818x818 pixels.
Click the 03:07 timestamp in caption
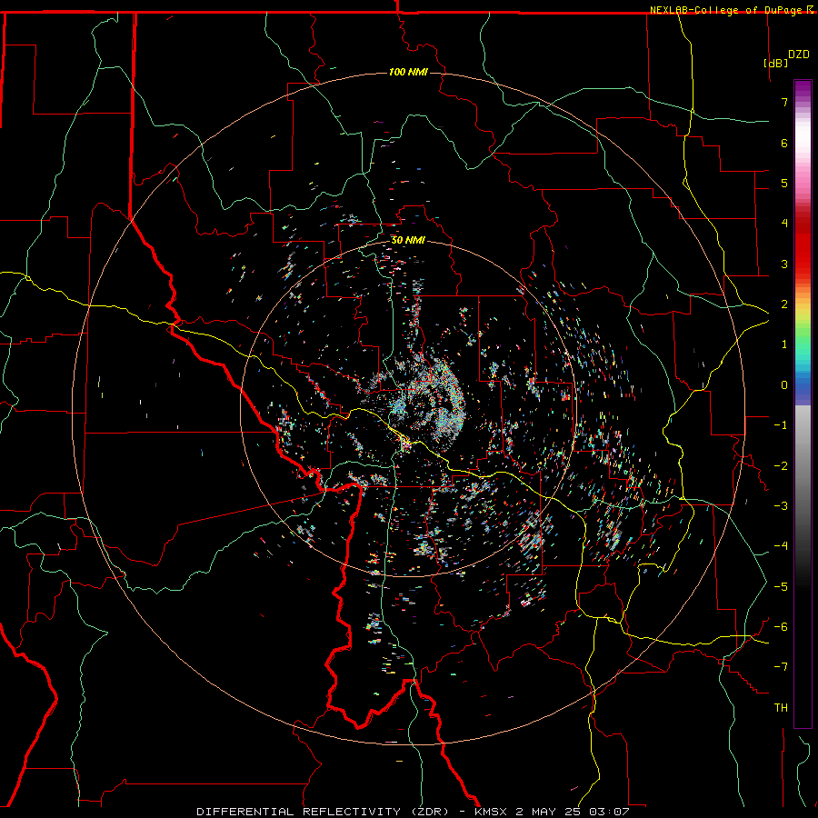pyautogui.click(x=609, y=812)
